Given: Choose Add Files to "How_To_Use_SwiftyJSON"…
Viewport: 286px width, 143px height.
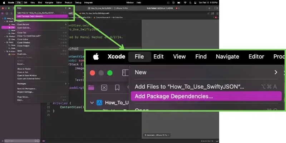Looking at the screenshot, I should pos(42,13).
